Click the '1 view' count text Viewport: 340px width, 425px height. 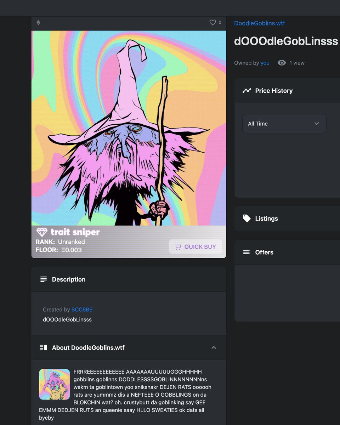[x=297, y=63]
